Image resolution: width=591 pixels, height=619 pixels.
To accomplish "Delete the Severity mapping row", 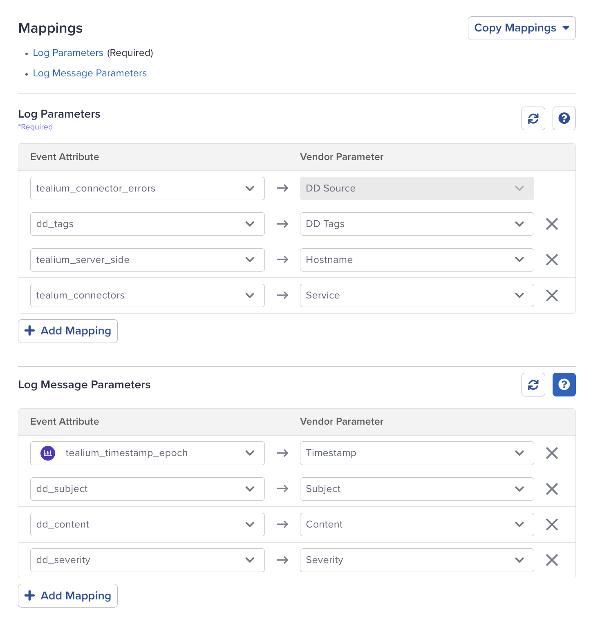I will tap(552, 560).
